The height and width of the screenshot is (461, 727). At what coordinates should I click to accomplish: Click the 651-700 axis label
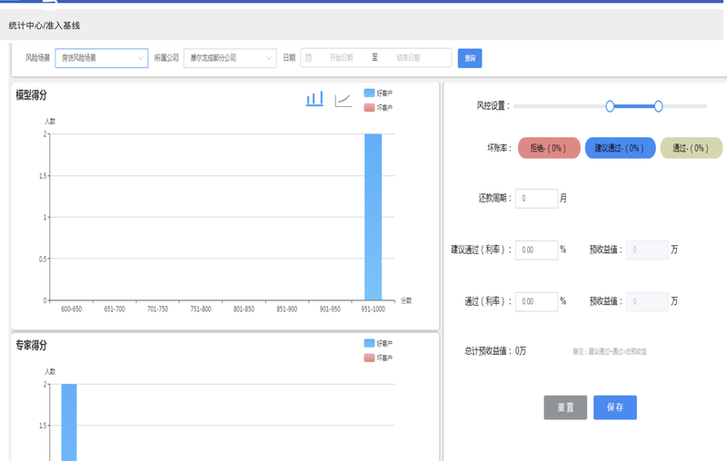[x=115, y=309]
